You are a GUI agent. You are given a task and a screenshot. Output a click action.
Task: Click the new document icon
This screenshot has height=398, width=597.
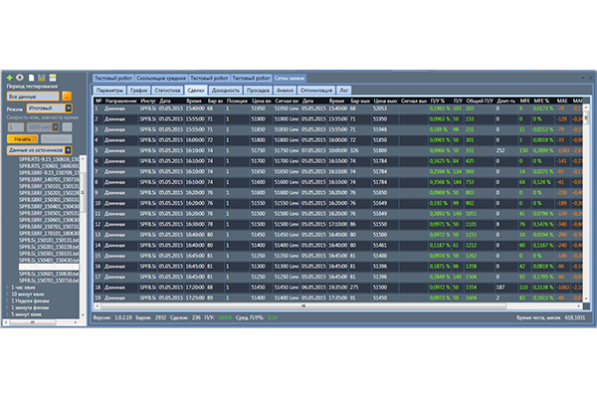(x=30, y=77)
